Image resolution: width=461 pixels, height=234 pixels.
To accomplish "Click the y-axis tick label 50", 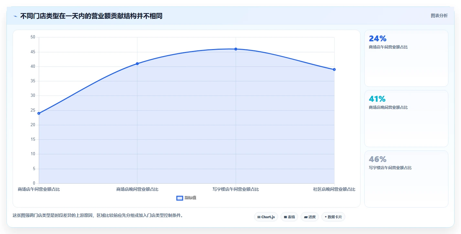I will point(33,37).
